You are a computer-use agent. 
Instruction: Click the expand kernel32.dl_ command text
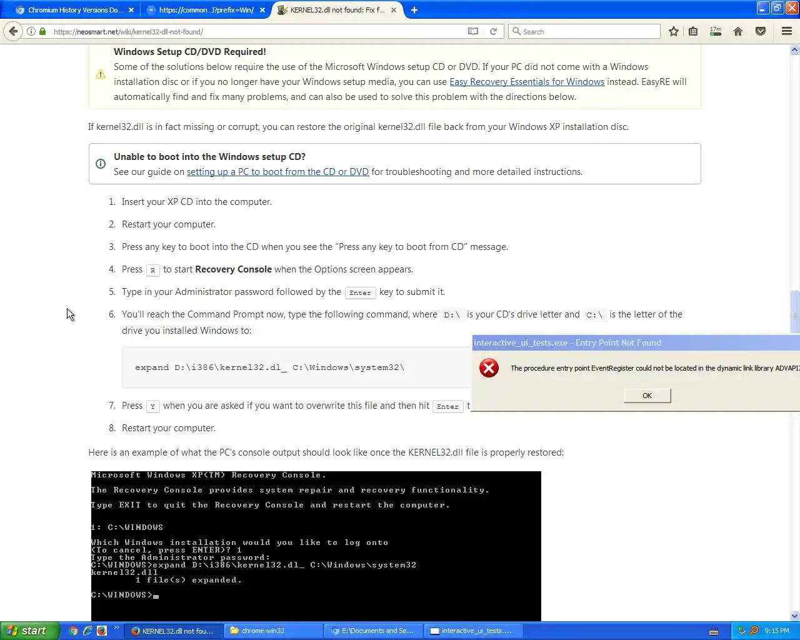tap(270, 367)
